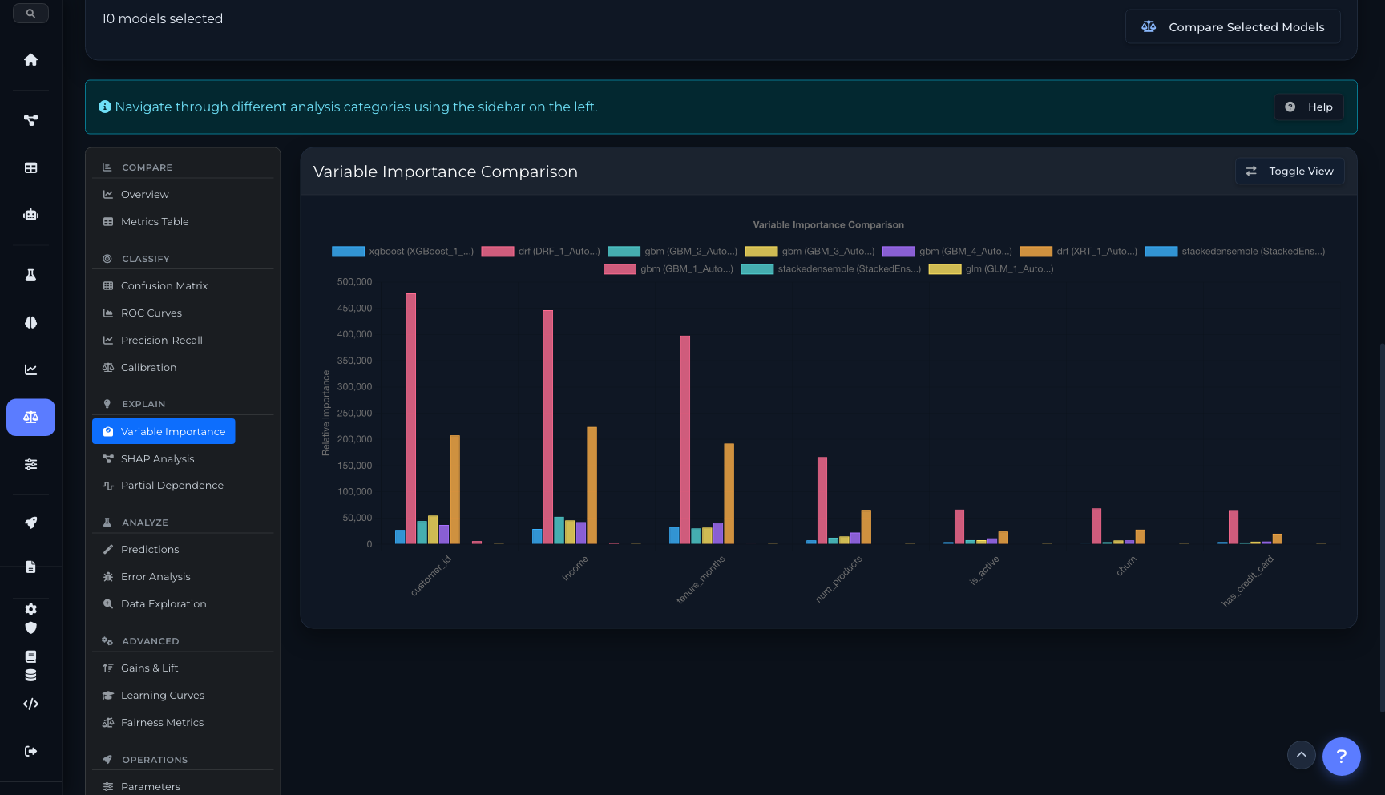
Task: Open the rocket deployment icon
Action: point(30,523)
